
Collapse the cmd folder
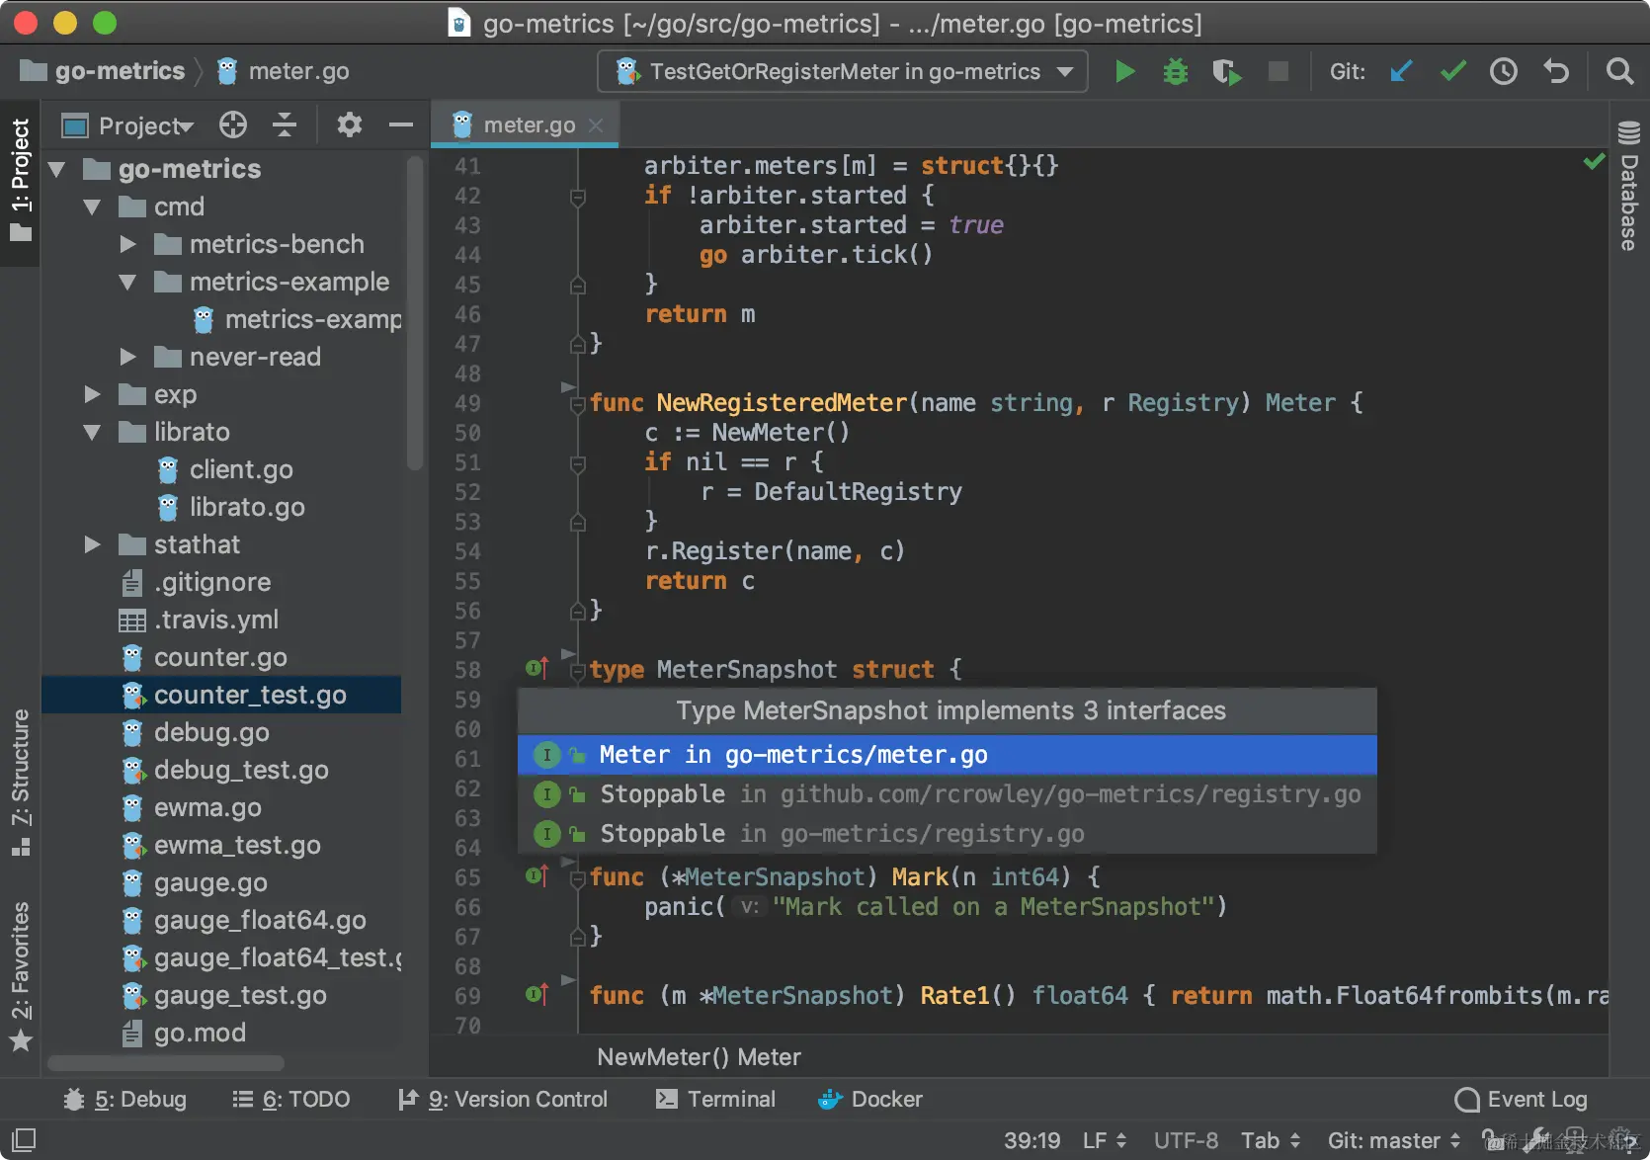(x=93, y=207)
